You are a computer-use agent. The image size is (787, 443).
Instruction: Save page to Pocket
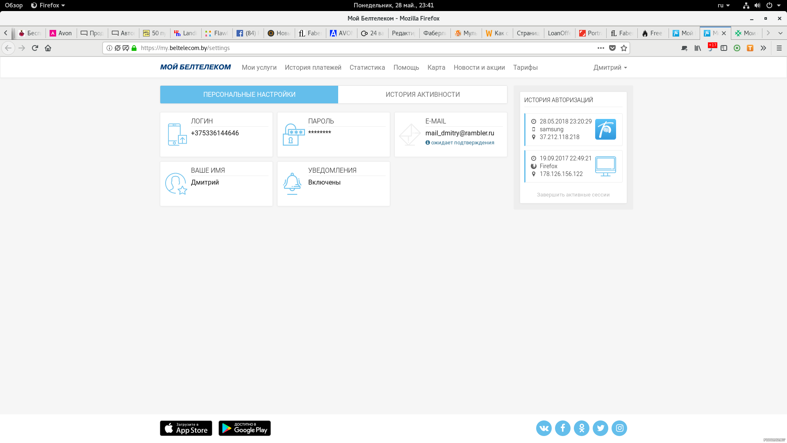[612, 48]
